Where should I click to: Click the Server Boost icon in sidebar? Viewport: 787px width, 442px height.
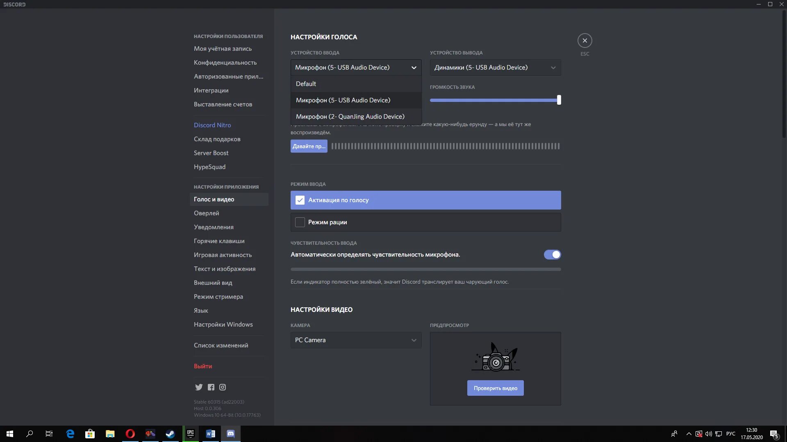point(211,153)
